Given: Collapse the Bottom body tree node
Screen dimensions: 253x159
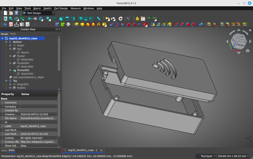Looking at the screenshot, I should [x=6, y=42].
